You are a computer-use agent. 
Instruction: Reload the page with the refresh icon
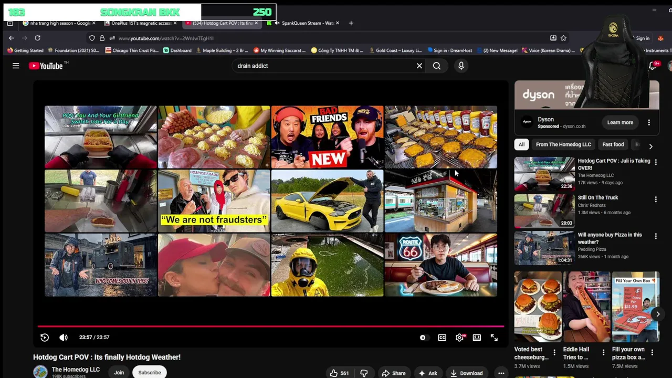pos(37,38)
